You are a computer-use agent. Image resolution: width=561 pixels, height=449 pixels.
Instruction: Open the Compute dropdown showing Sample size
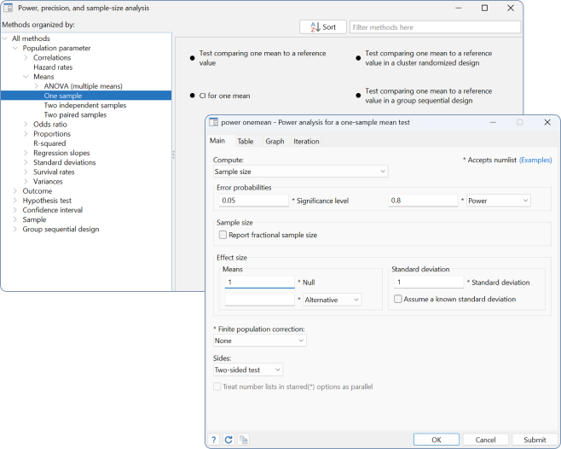pos(300,172)
